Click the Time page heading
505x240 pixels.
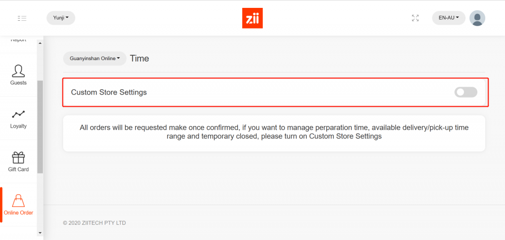pyautogui.click(x=140, y=59)
